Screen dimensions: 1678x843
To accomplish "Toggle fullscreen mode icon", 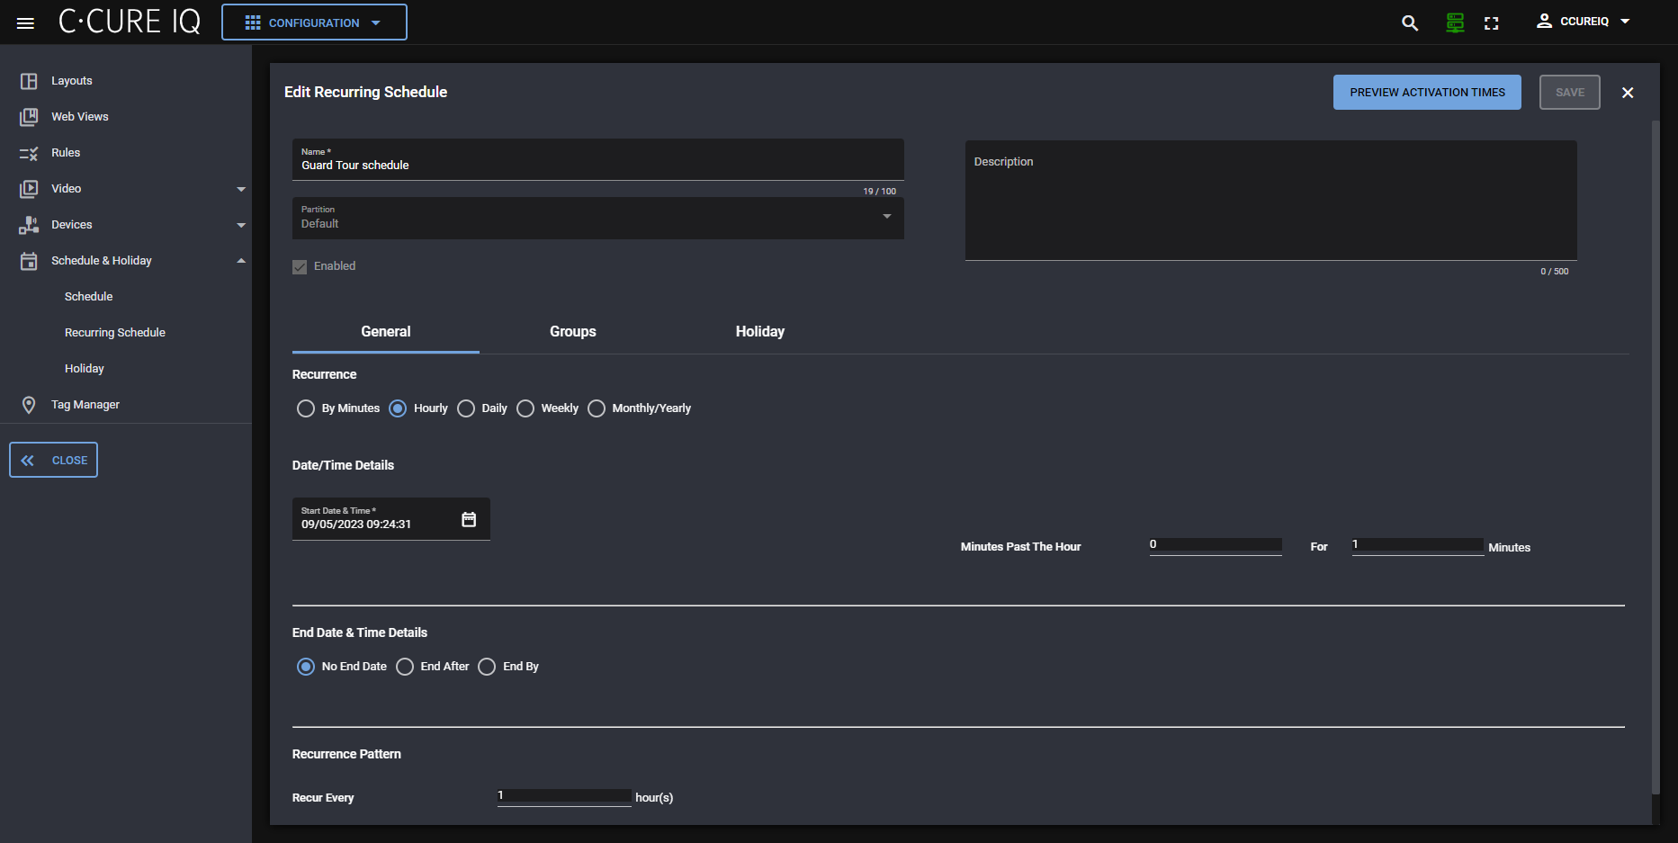I will (1491, 22).
